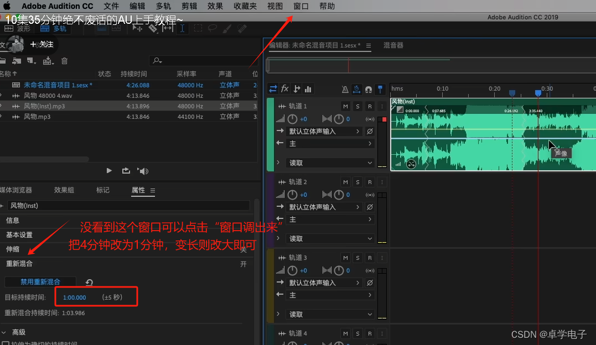596x345 pixels.
Task: Expand automation lanes arrow on 轨道 1
Action: click(278, 162)
